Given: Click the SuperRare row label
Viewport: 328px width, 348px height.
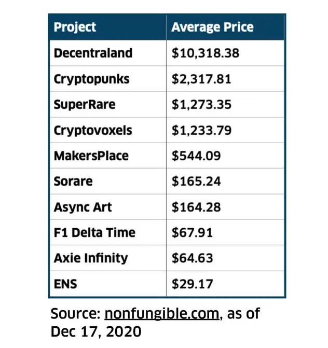Looking at the screenshot, I should point(85,105).
